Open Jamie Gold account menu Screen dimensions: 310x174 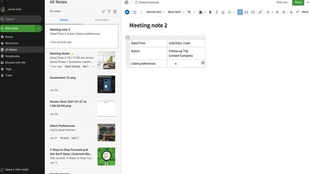click(x=13, y=9)
